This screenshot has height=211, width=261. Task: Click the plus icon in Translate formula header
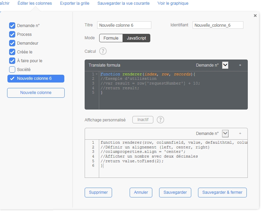[240, 65]
